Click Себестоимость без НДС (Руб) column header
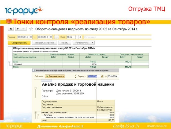This screenshot has width=171, height=129. (x=106, y=108)
